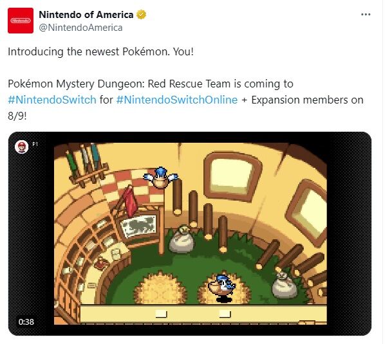Click the text box at the video bottom

[x=203, y=314]
